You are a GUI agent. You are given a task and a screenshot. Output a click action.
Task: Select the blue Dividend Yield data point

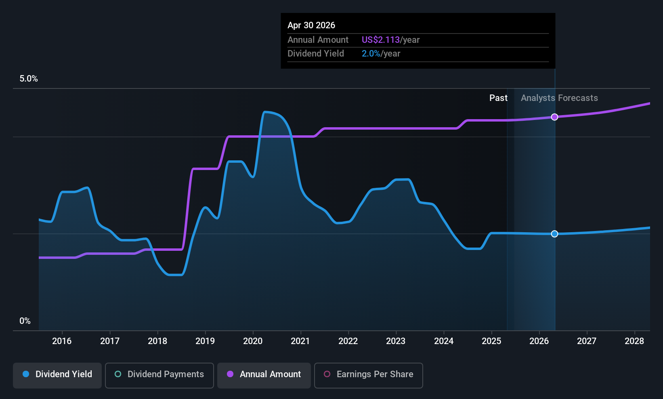point(555,234)
